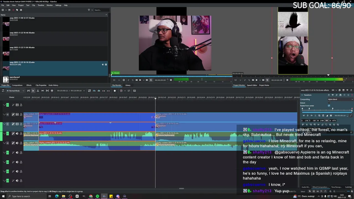Open effects wand on track V2

coord(13,114)
